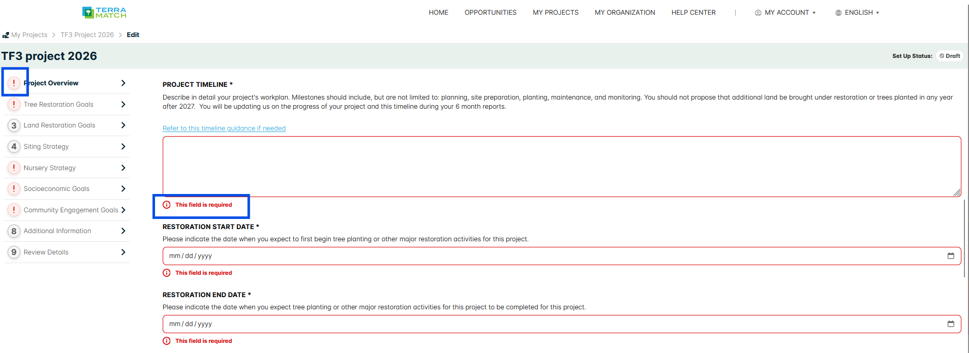The image size is (969, 353).
Task: Select the Tree Restoration Goals step label
Action: (x=58, y=104)
